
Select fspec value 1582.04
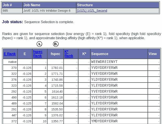tap(57, 103)
